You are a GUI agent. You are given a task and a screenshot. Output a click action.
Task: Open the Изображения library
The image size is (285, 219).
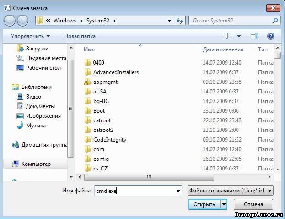pyautogui.click(x=39, y=116)
